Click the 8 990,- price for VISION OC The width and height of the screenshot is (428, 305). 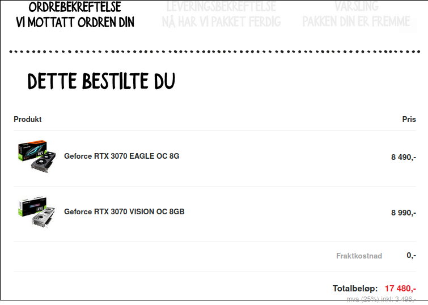coord(404,213)
